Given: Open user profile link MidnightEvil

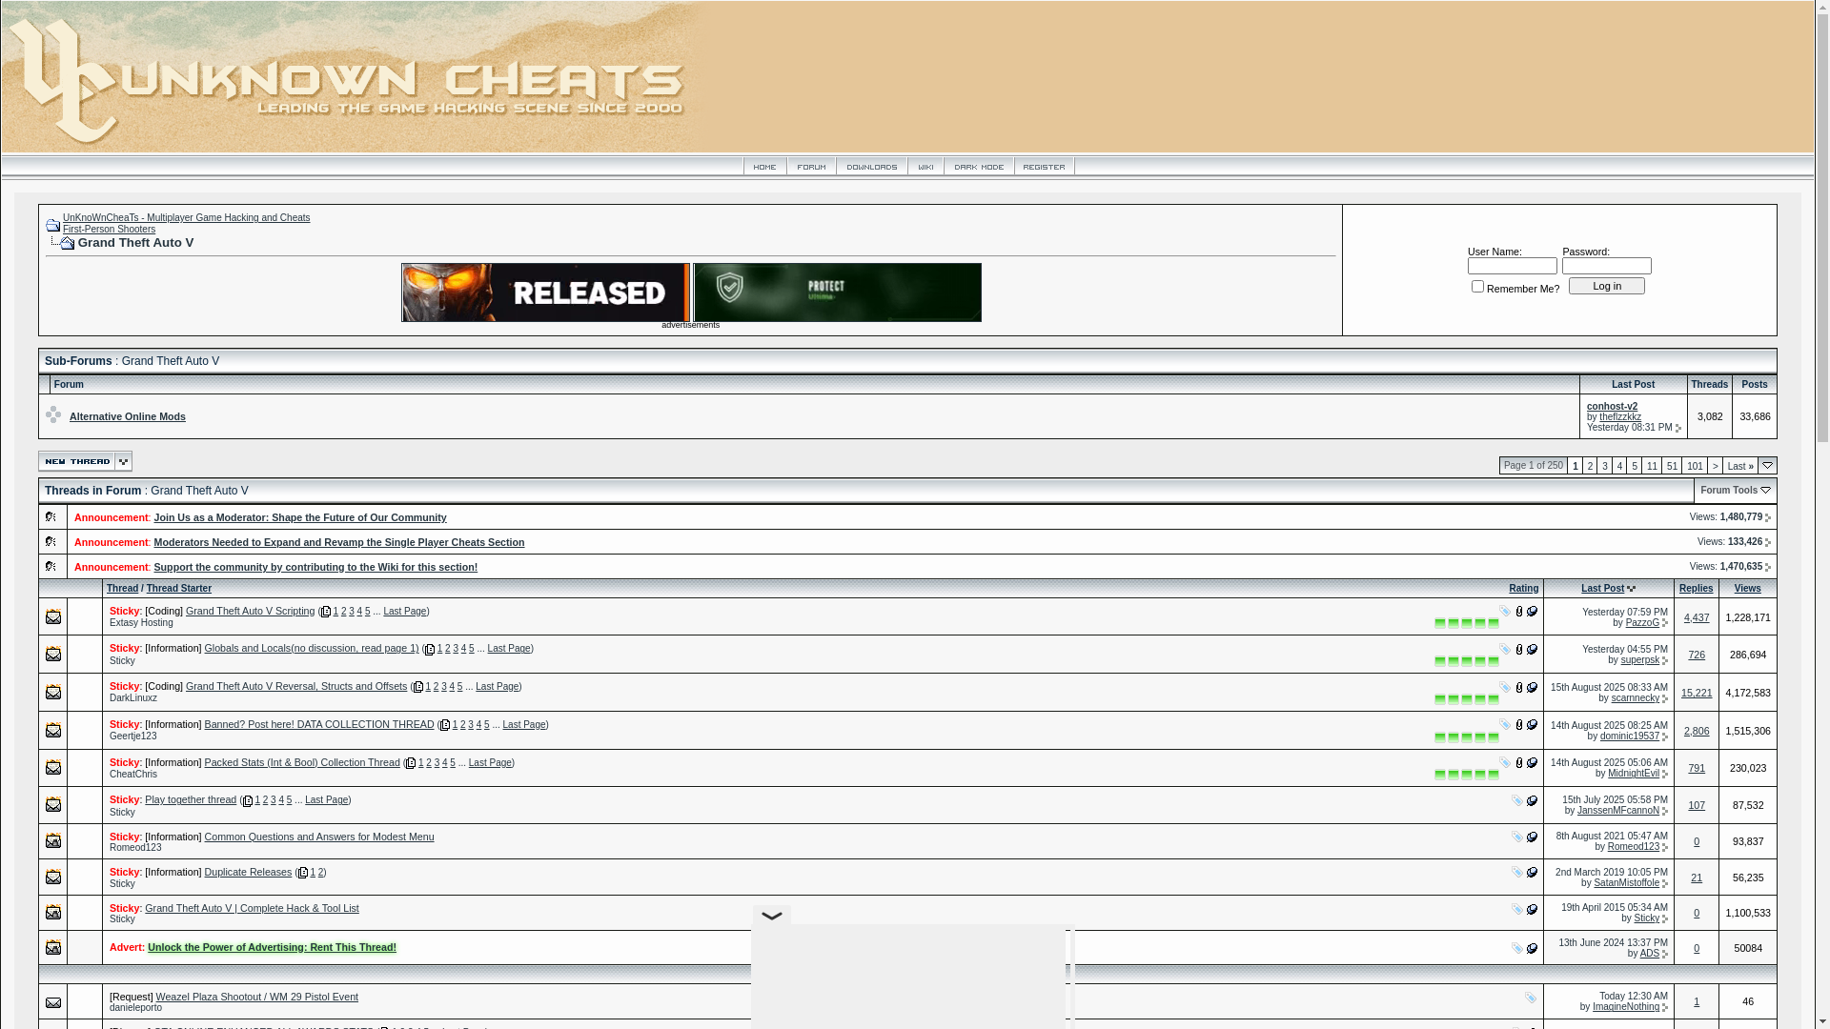Looking at the screenshot, I should click(x=1634, y=774).
